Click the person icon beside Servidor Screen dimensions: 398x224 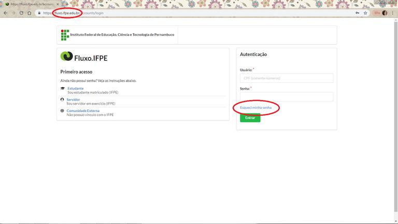[x=62, y=100]
